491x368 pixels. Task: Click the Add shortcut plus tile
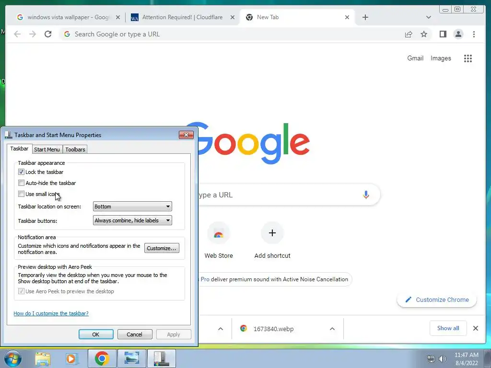click(272, 241)
